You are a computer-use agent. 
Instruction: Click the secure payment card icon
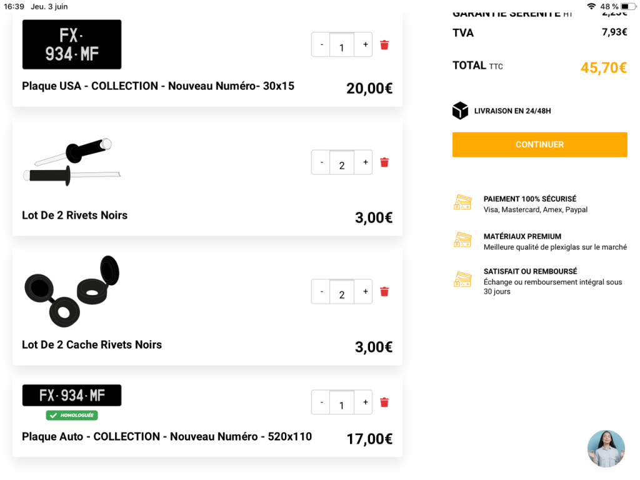[x=462, y=202]
